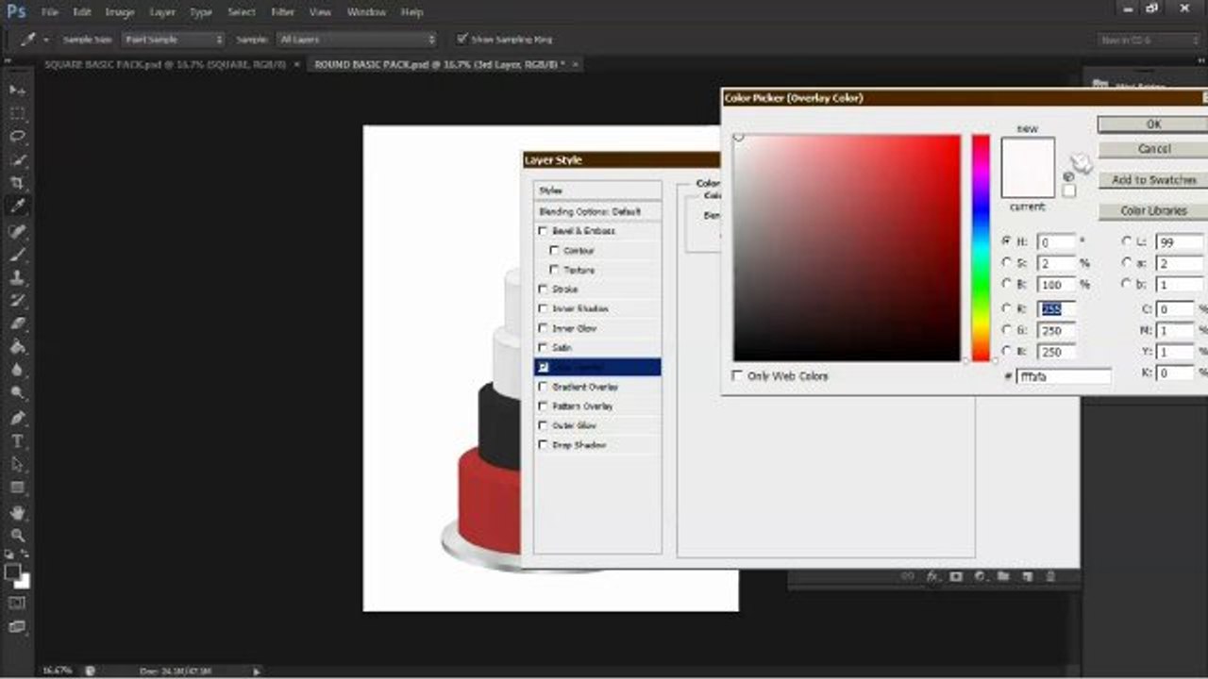1208x679 pixels.
Task: Activate the Horizontal Type tool
Action: 17,441
